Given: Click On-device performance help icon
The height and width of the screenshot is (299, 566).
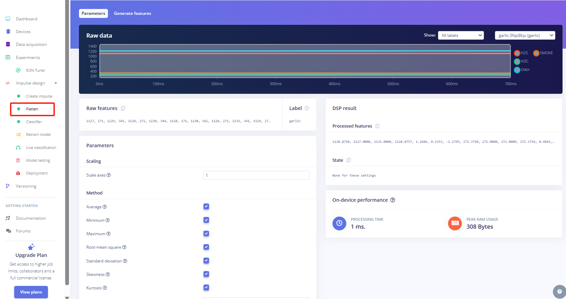Looking at the screenshot, I should click(393, 200).
